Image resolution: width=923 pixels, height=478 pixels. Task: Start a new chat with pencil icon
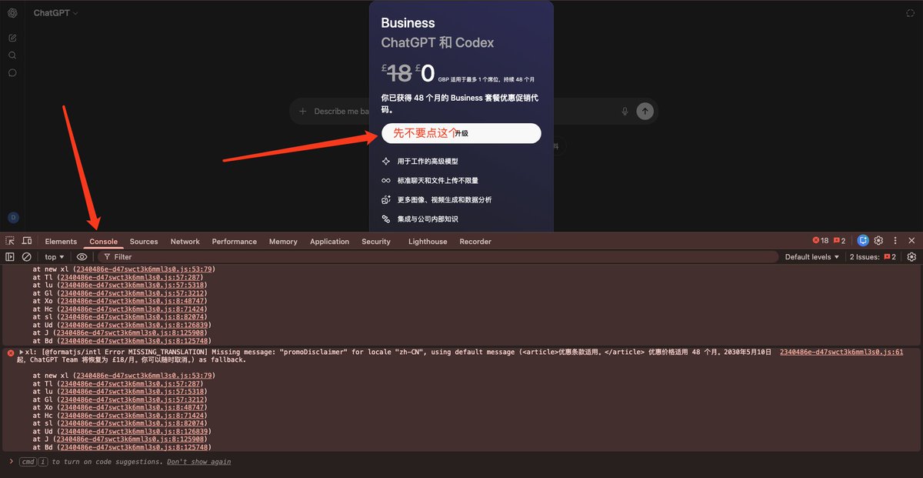[12, 38]
